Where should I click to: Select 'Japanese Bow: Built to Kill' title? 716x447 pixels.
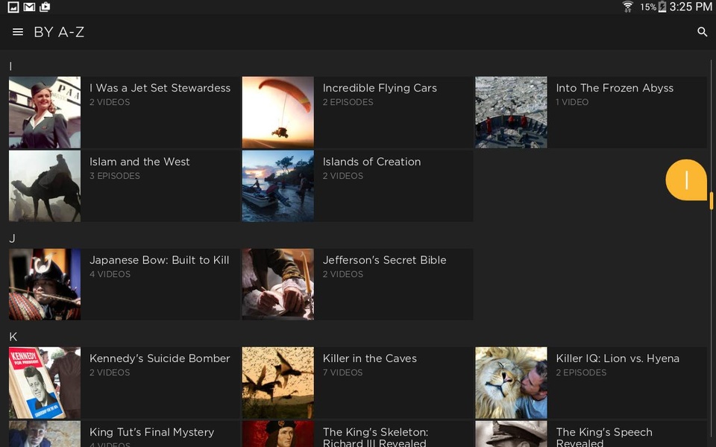click(160, 260)
